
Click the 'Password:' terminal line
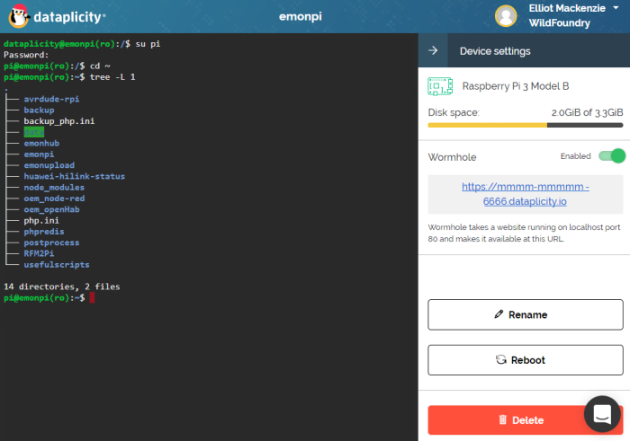click(x=26, y=55)
